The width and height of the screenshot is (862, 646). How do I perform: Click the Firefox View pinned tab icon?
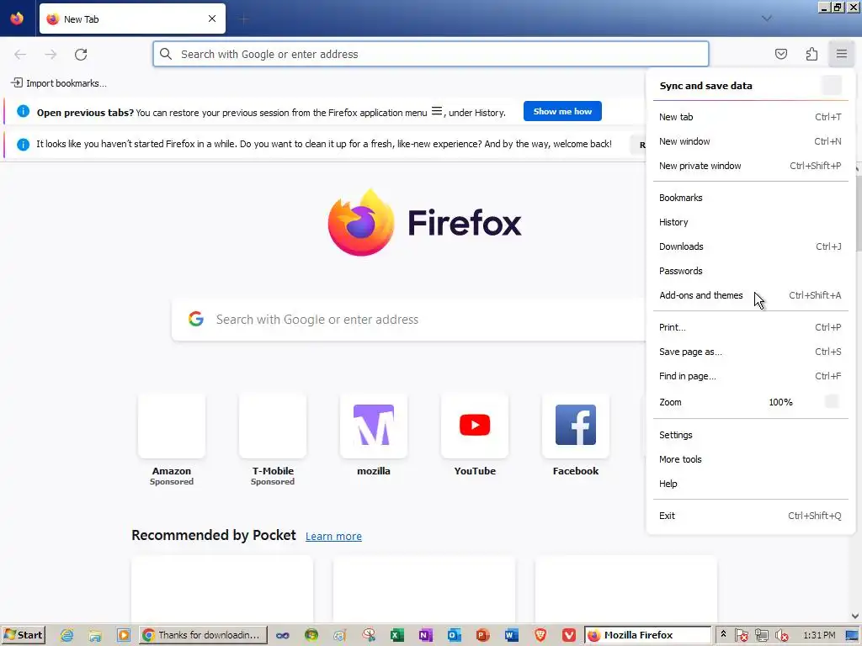pyautogui.click(x=17, y=19)
